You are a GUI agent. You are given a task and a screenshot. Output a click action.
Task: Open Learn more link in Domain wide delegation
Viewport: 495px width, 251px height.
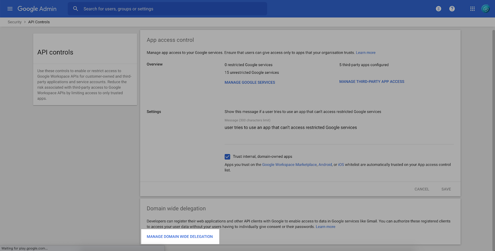pyautogui.click(x=325, y=227)
